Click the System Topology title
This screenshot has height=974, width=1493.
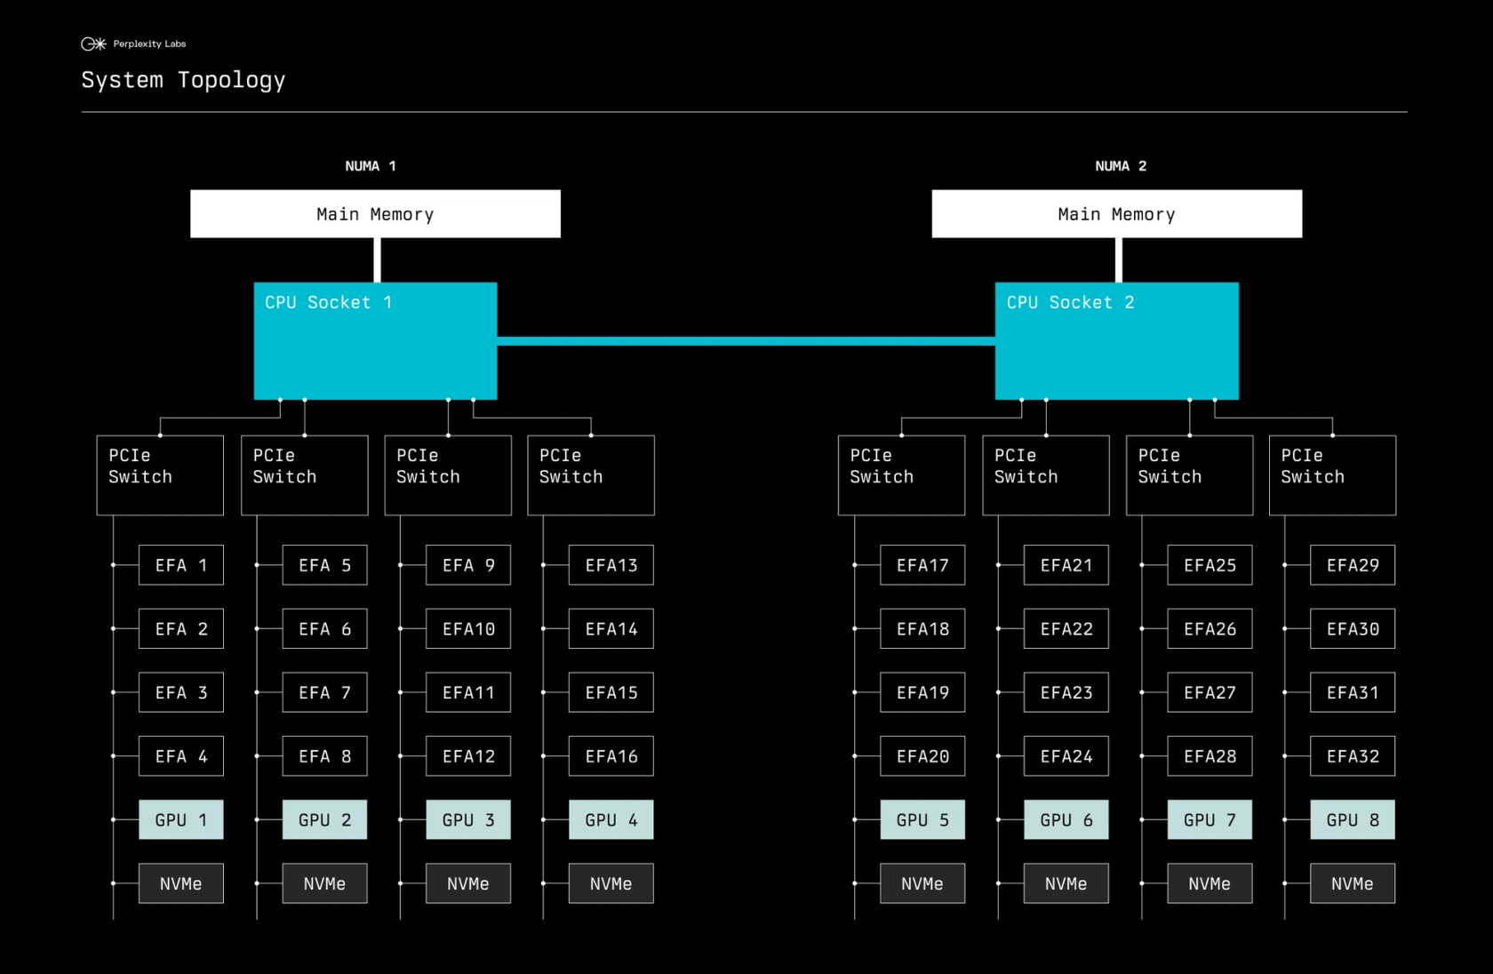click(183, 80)
